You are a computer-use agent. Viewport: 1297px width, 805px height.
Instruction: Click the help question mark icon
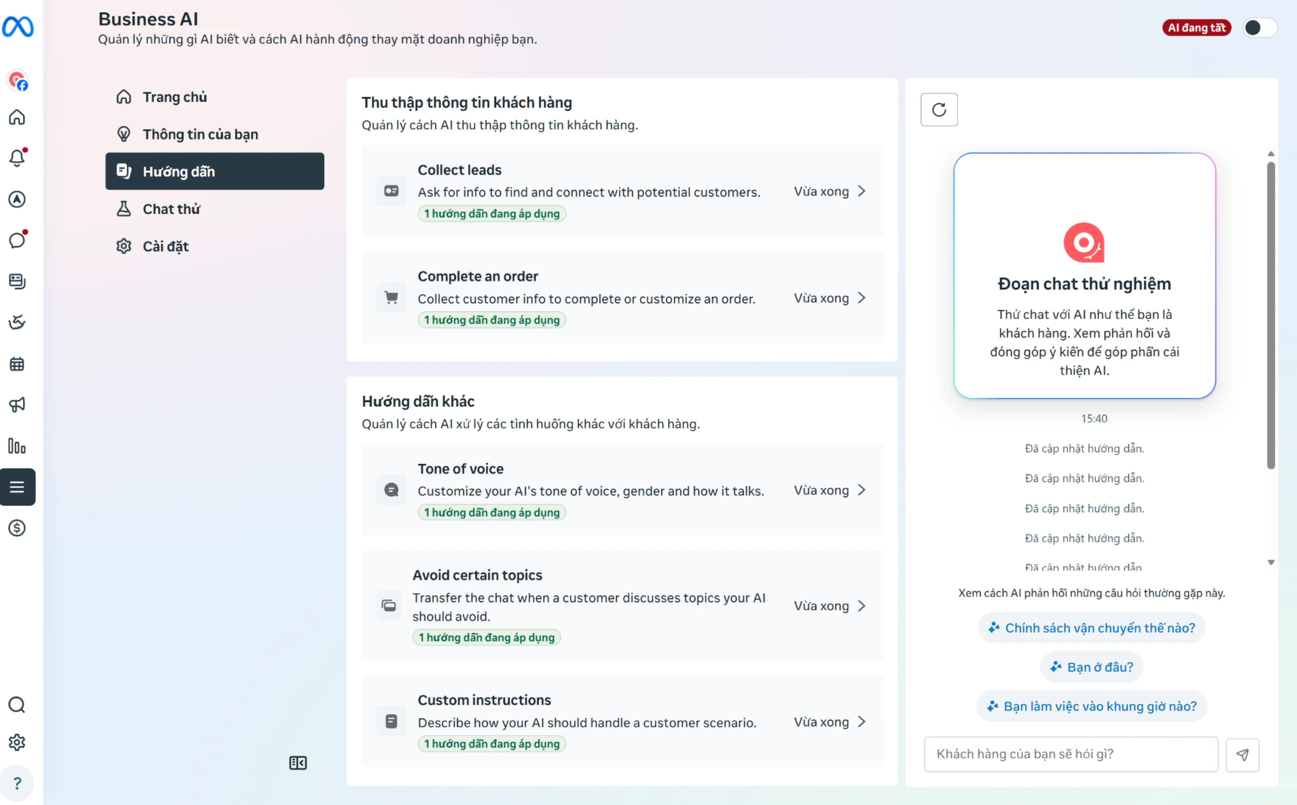tap(17, 783)
